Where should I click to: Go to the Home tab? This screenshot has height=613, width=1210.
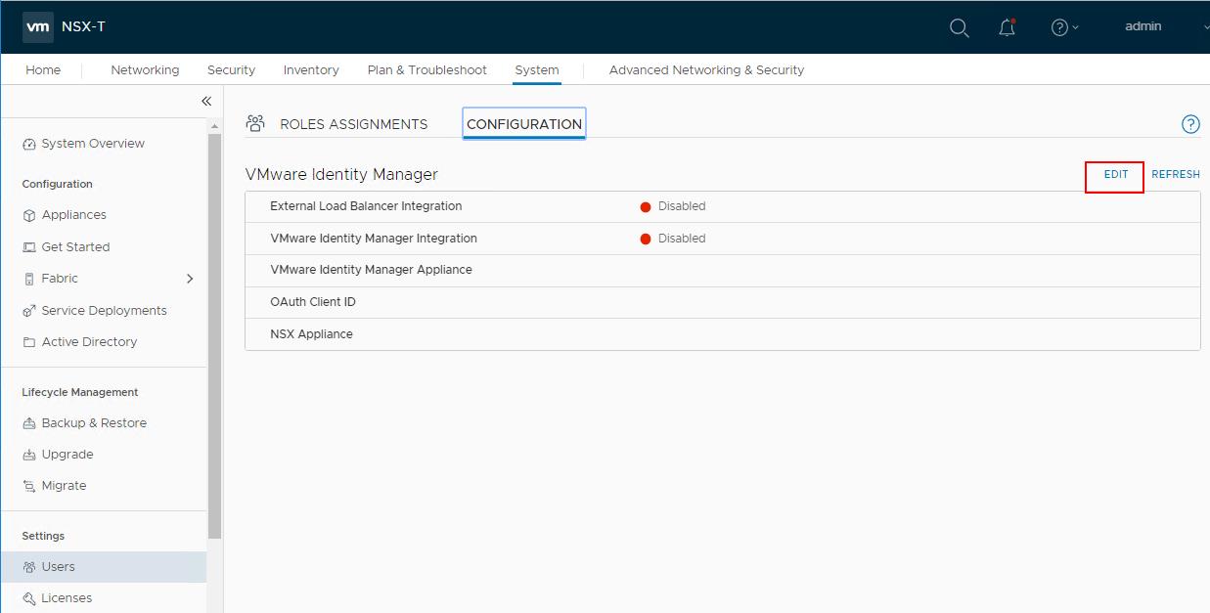click(x=43, y=70)
